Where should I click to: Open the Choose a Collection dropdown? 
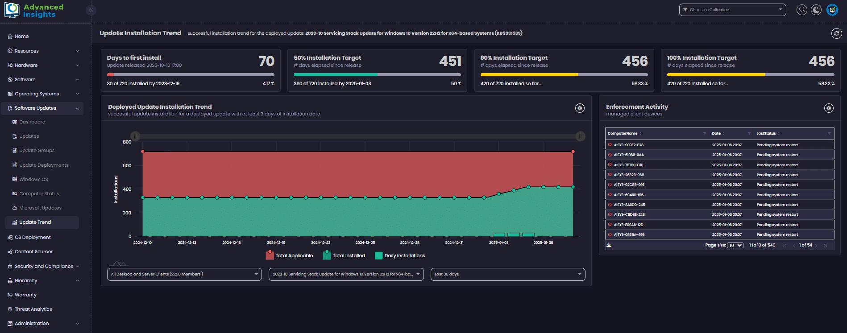(732, 10)
